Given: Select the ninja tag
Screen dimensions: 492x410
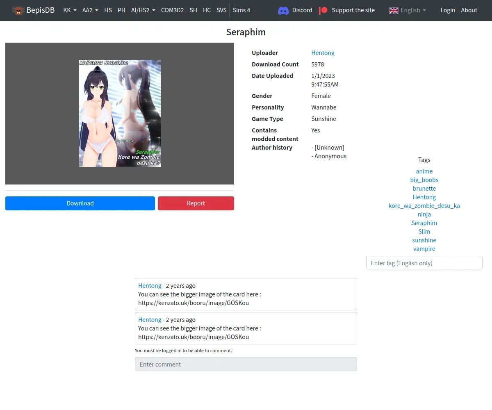Looking at the screenshot, I should click(x=424, y=214).
